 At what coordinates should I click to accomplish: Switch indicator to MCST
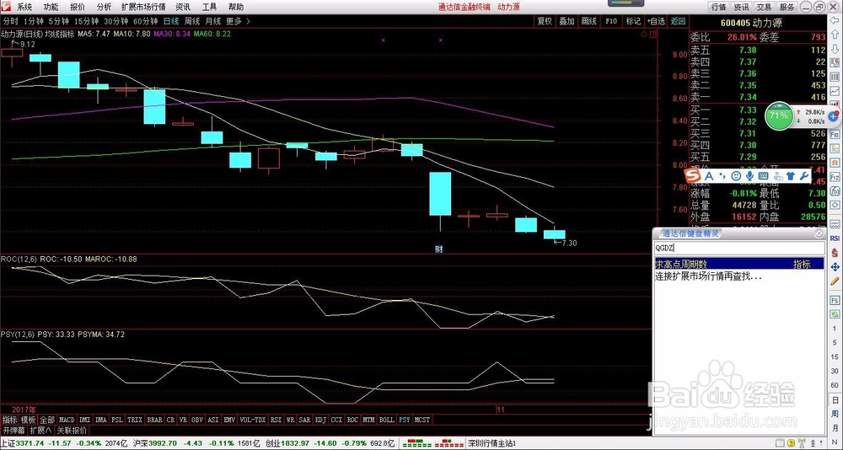[422, 420]
